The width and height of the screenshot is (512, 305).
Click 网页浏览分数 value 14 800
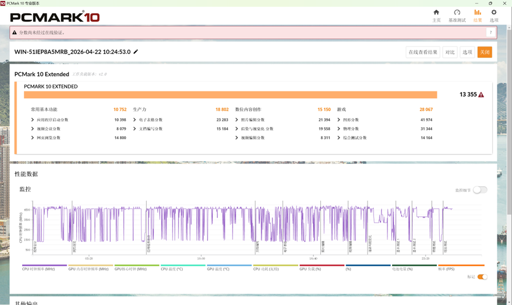point(120,138)
